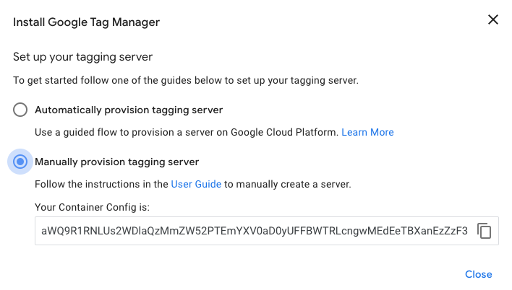Copy the Container Config to clipboard

point(484,231)
